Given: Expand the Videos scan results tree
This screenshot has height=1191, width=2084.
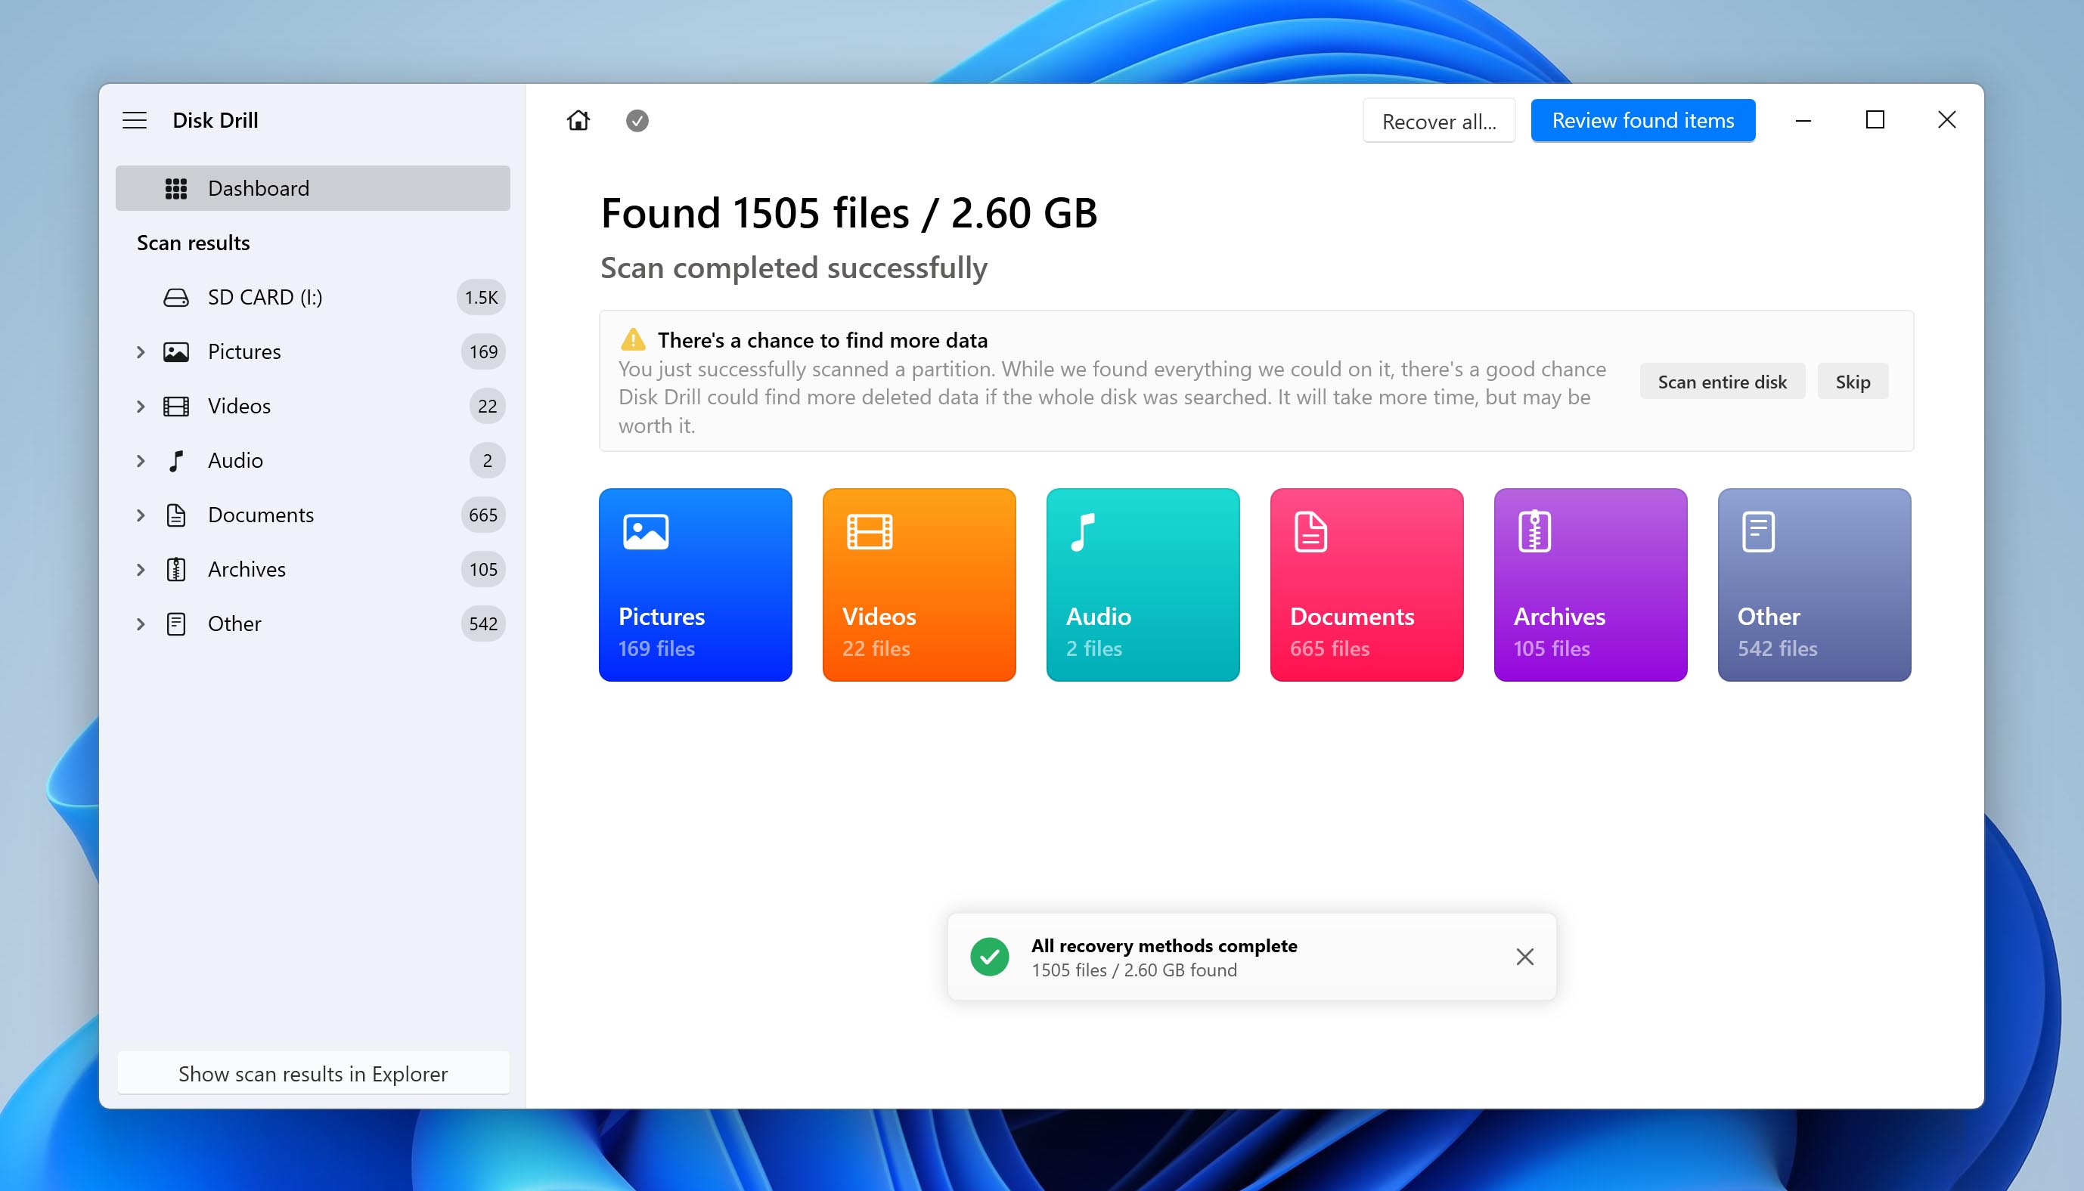Looking at the screenshot, I should tap(139, 404).
